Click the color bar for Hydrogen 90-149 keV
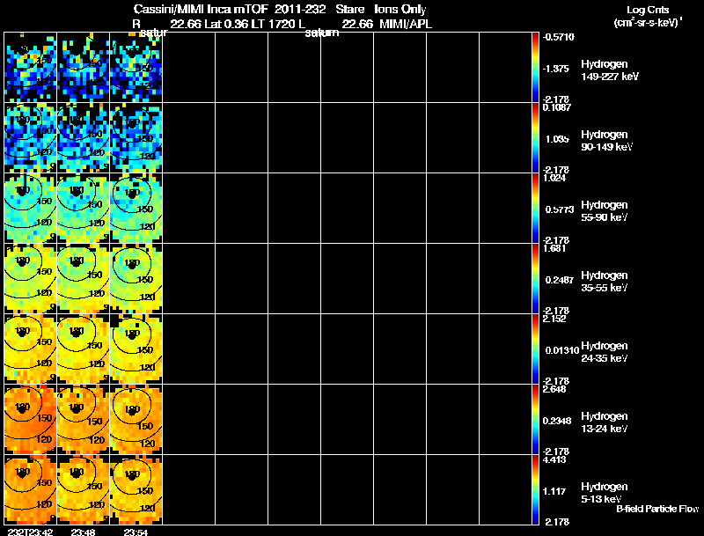Viewport: 704px width, 536px height. (x=535, y=138)
